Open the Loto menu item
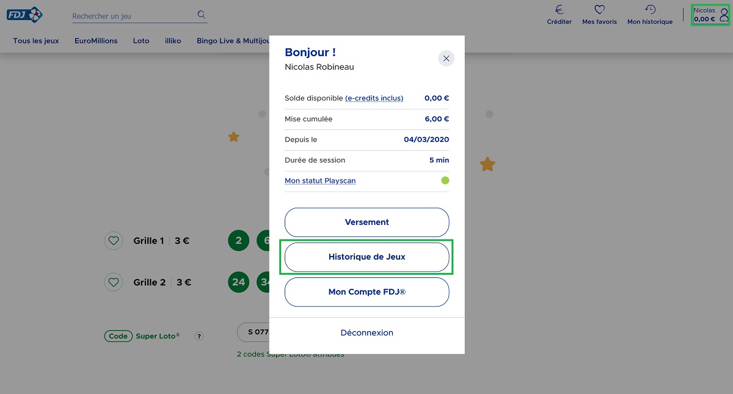 point(141,41)
